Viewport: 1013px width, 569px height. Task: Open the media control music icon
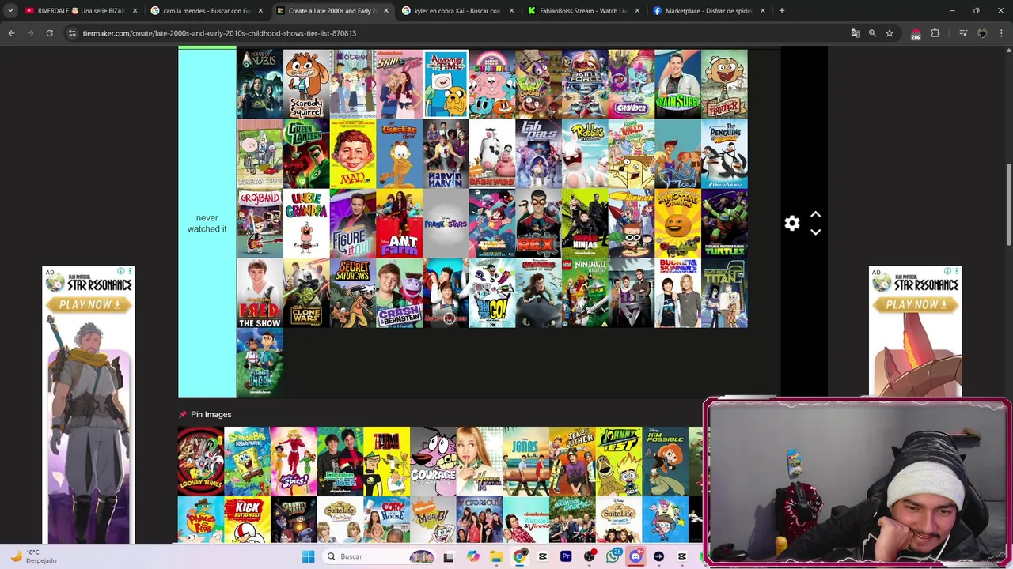pos(963,33)
